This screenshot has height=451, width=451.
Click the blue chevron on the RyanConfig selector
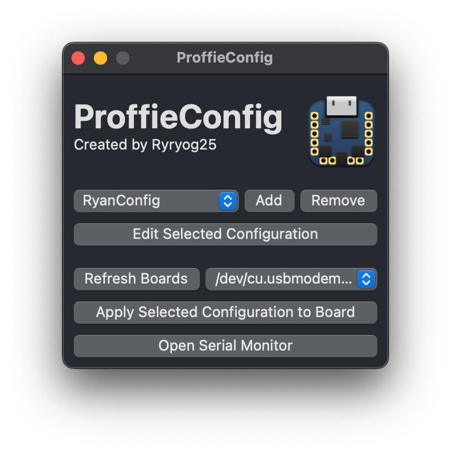[x=228, y=201]
